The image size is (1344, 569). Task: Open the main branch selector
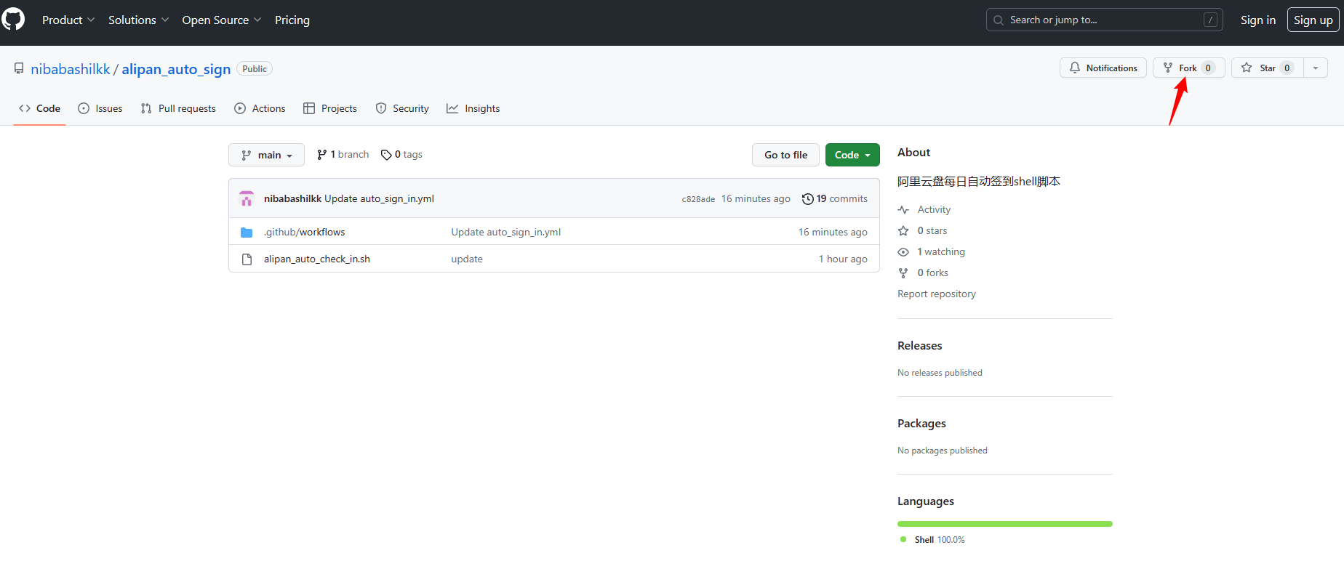[266, 155]
